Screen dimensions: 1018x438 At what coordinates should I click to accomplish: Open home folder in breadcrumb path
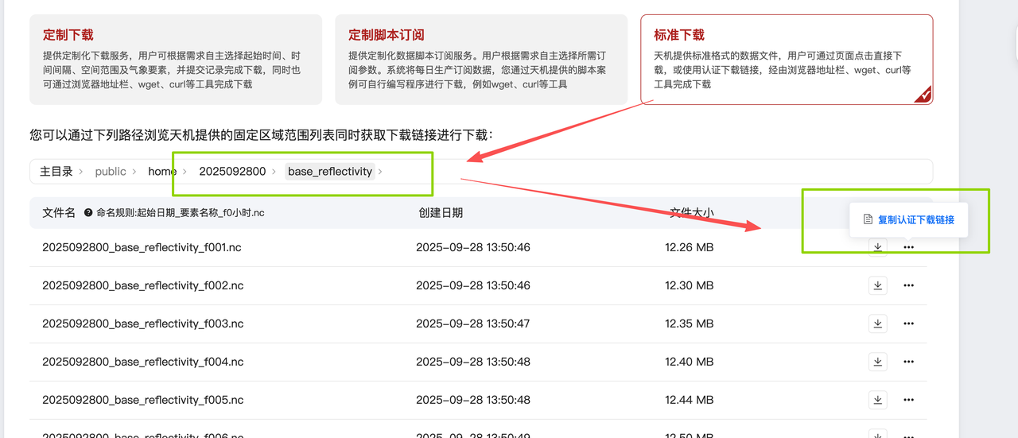(162, 172)
